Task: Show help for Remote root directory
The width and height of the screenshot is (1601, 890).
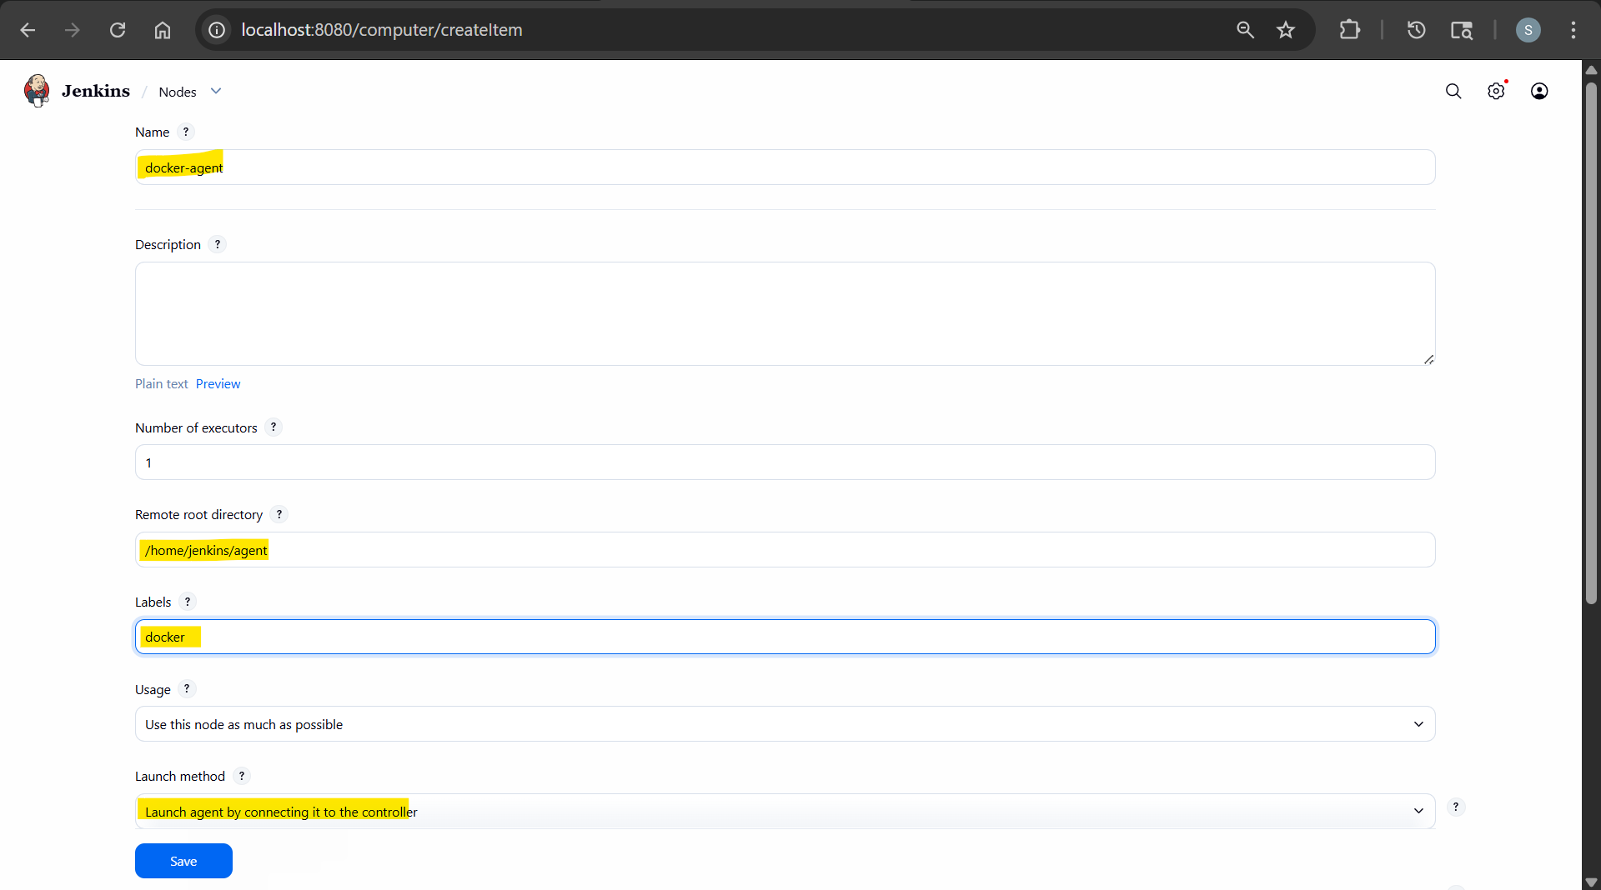Action: [279, 514]
